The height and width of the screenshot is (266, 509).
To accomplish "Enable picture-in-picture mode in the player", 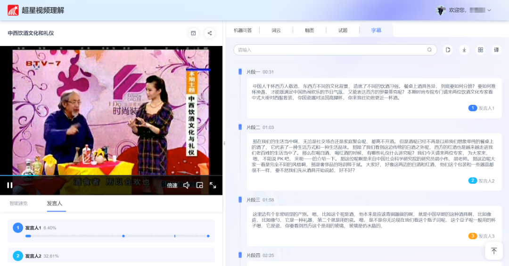I will coord(200,185).
